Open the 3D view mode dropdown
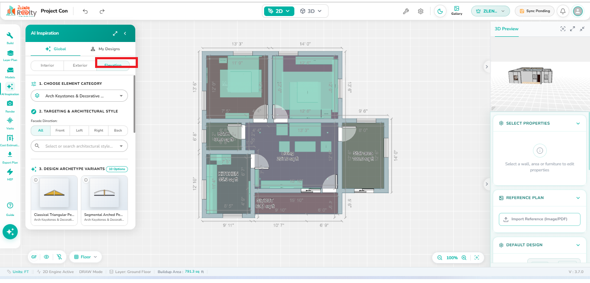This screenshot has width=590, height=283. click(311, 11)
